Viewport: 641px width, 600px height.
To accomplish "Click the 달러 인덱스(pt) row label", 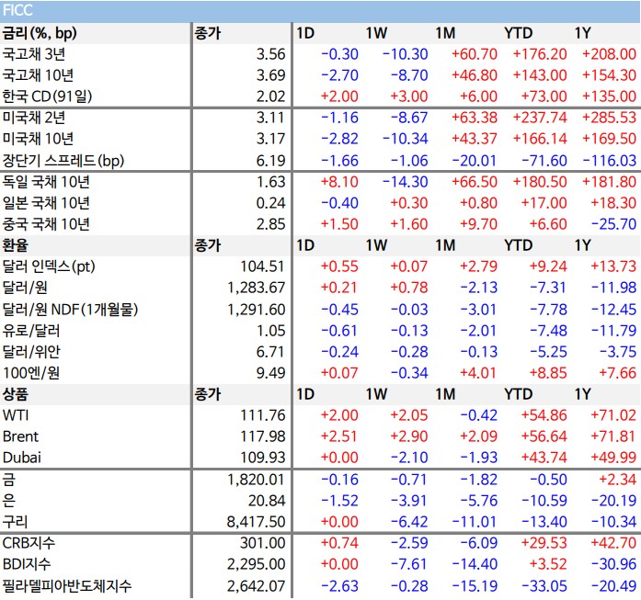I will click(x=49, y=266).
